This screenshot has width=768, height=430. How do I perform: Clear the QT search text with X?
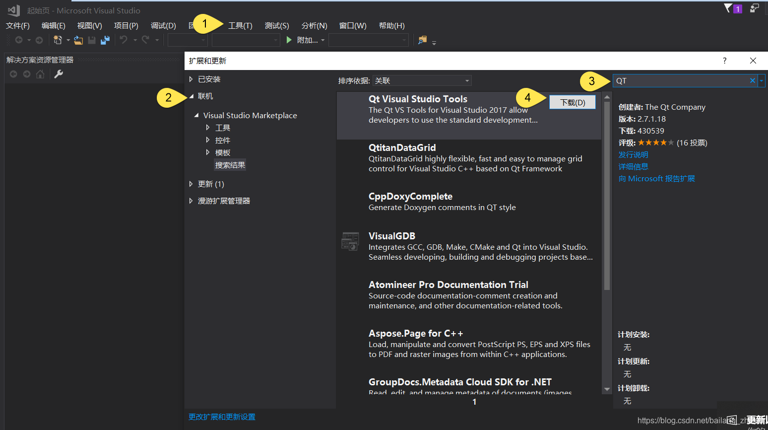pos(753,80)
